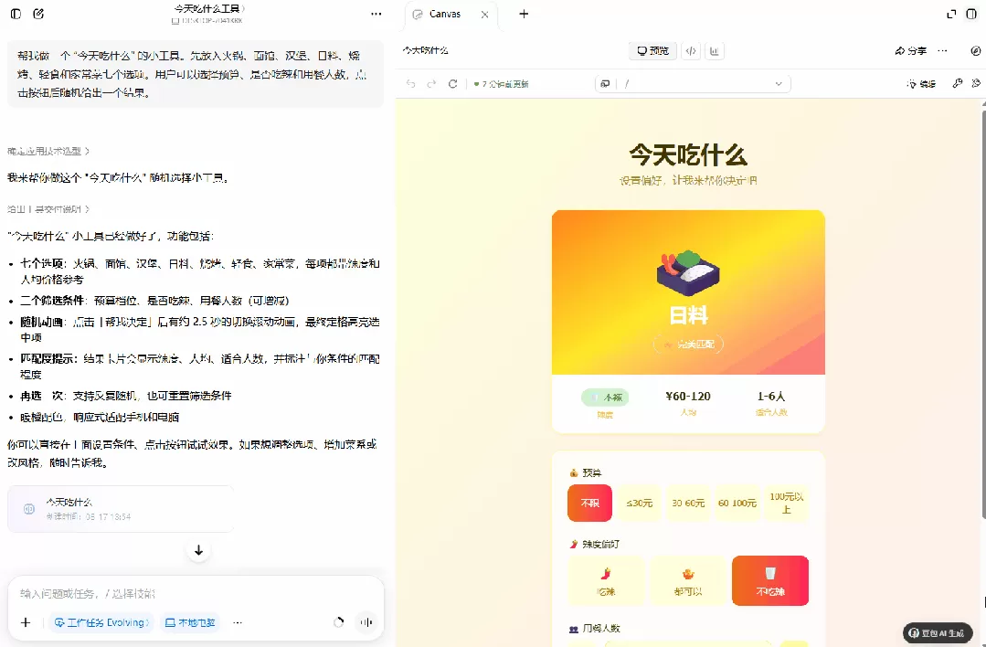Screen dimensions: 986x647
Task: Click the 日料 result title
Action: pyautogui.click(x=689, y=315)
